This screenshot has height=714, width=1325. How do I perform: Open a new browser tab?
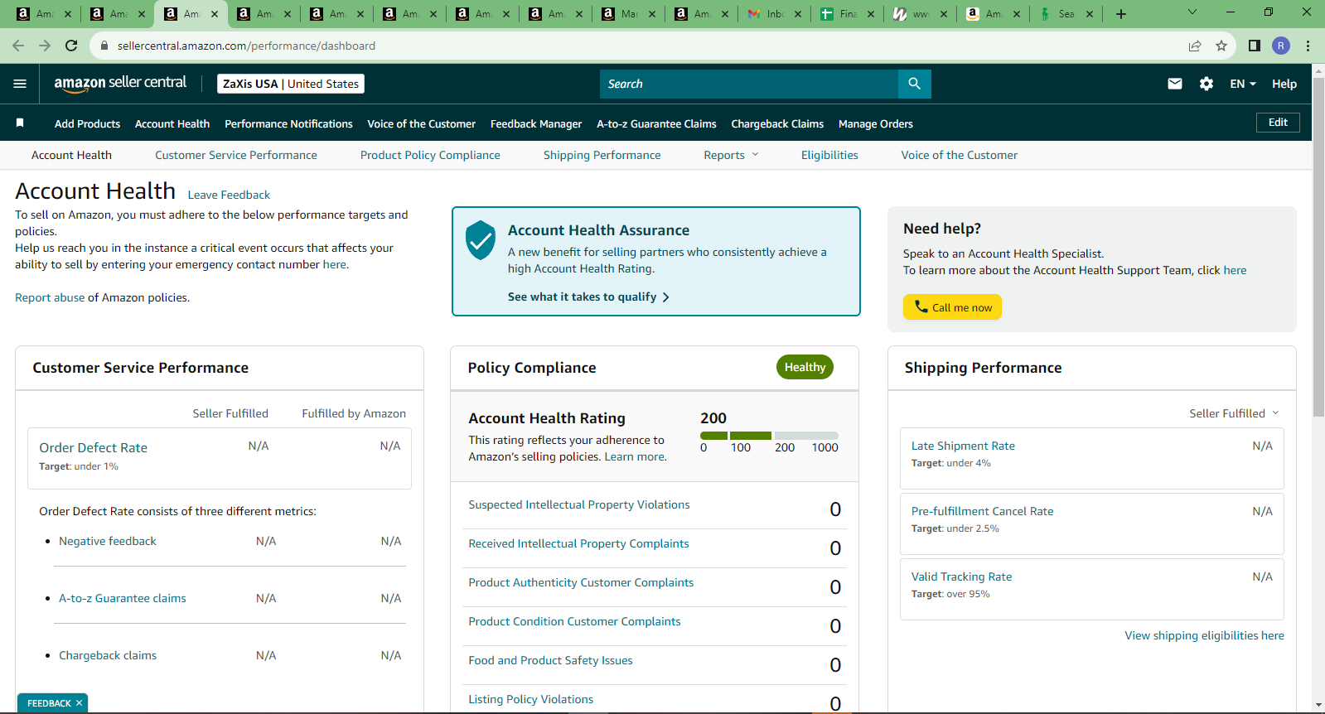click(1121, 14)
